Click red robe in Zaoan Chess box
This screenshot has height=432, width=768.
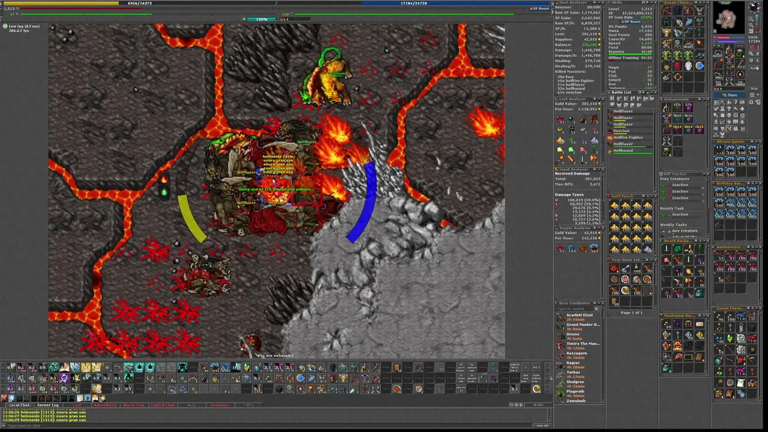[x=678, y=66]
